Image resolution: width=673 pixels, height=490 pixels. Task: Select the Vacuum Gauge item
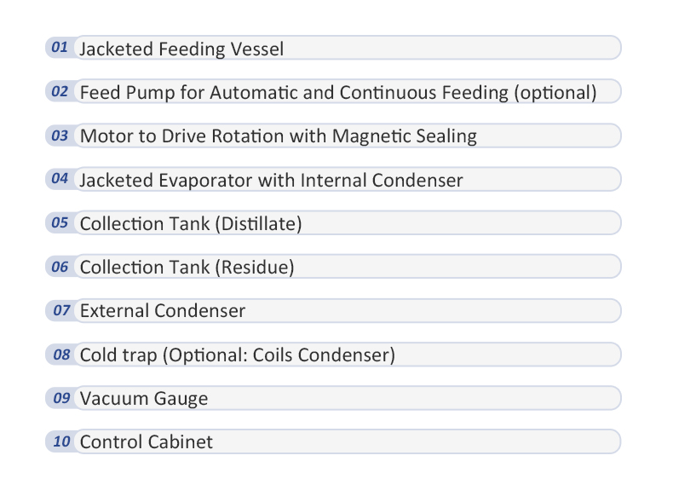click(143, 399)
